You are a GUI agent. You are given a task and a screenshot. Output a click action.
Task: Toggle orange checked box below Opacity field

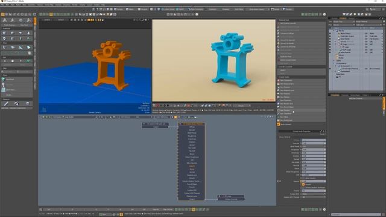(303, 184)
